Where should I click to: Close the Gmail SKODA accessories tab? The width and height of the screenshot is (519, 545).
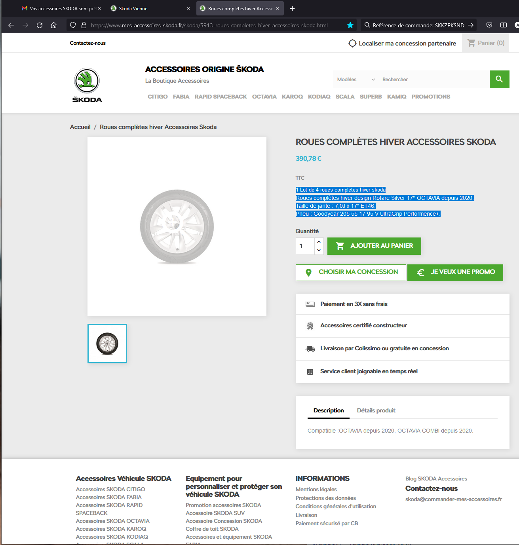click(99, 8)
